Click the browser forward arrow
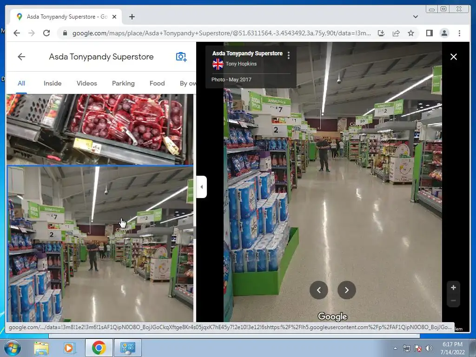Image resolution: width=476 pixels, height=357 pixels. [32, 33]
